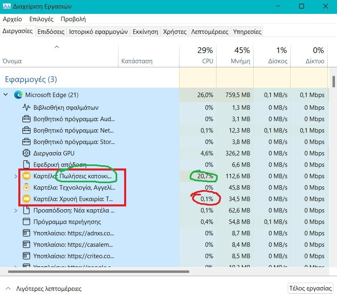Switch to the Επιδόσεις tab

pyautogui.click(x=51, y=32)
